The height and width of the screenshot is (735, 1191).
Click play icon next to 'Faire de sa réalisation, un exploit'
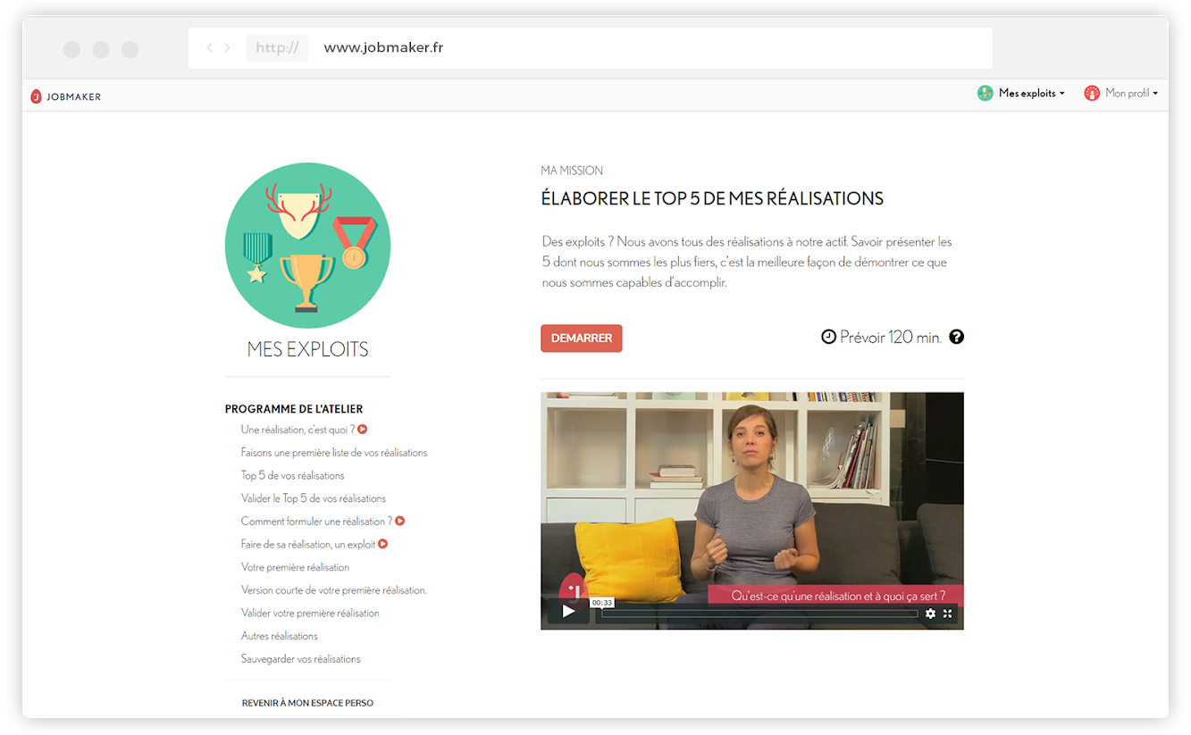[x=382, y=544]
